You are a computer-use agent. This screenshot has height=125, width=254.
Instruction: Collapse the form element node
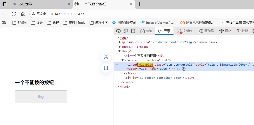click(123, 60)
